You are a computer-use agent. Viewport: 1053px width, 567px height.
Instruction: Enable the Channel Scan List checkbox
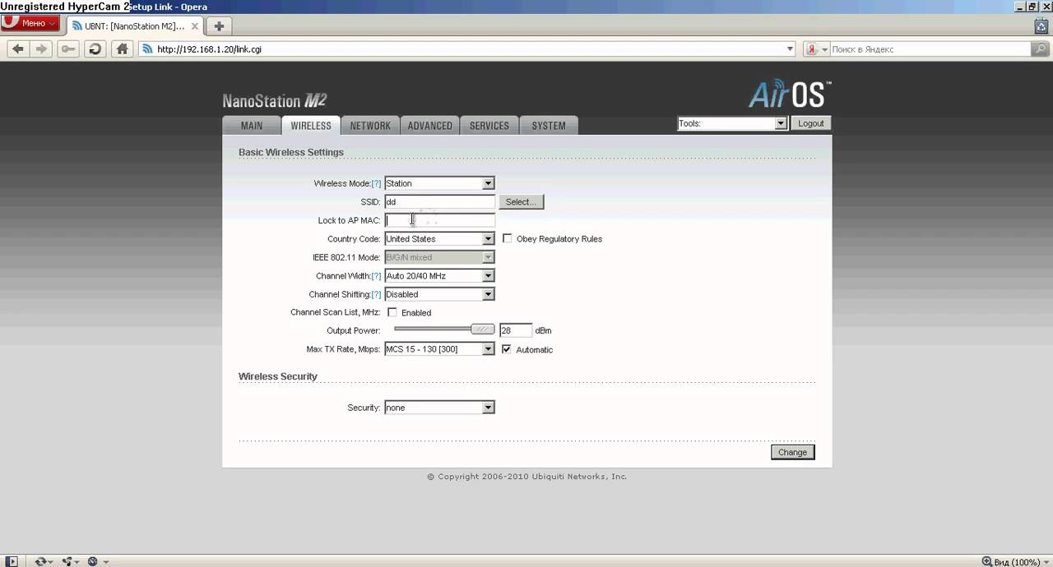pyautogui.click(x=392, y=312)
